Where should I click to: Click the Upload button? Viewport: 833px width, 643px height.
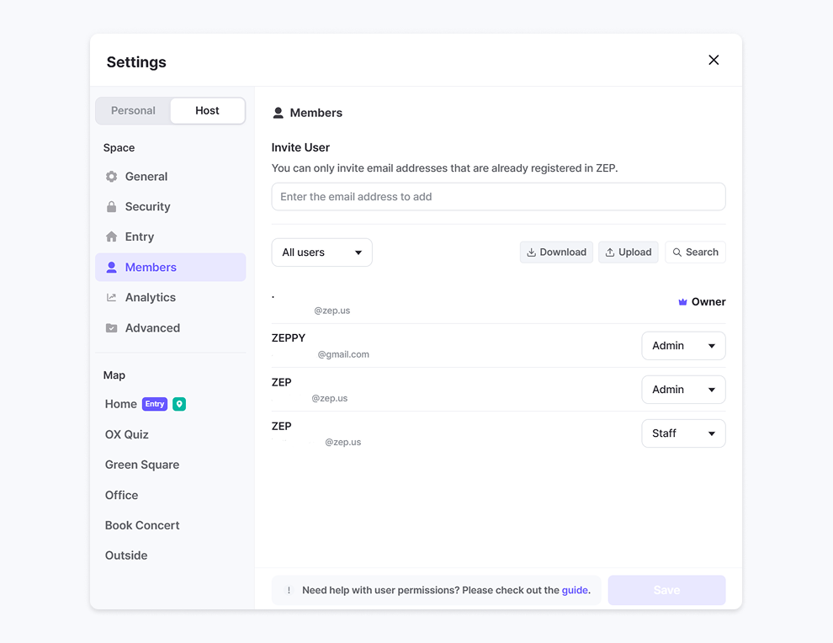click(628, 252)
